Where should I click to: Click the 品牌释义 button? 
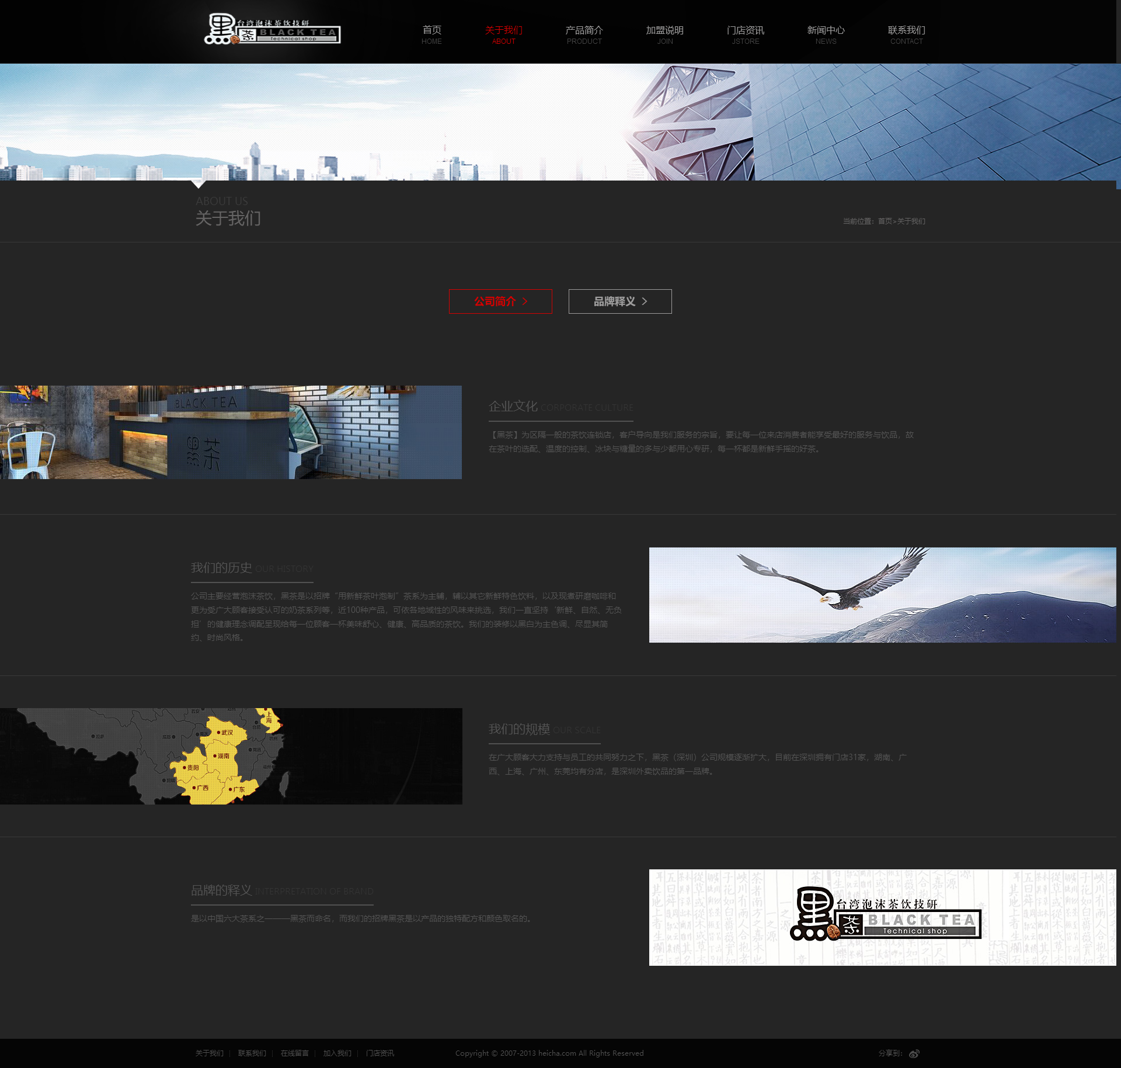click(x=619, y=301)
